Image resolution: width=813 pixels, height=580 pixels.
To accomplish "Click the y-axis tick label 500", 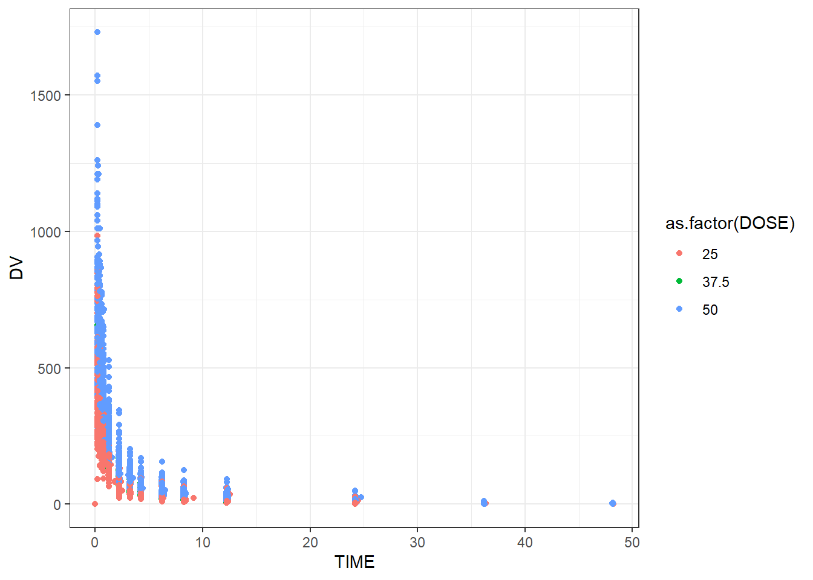I will point(49,369).
